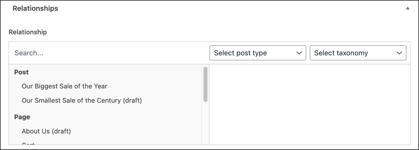
Task: Click the Page group heading
Action: pos(22,117)
